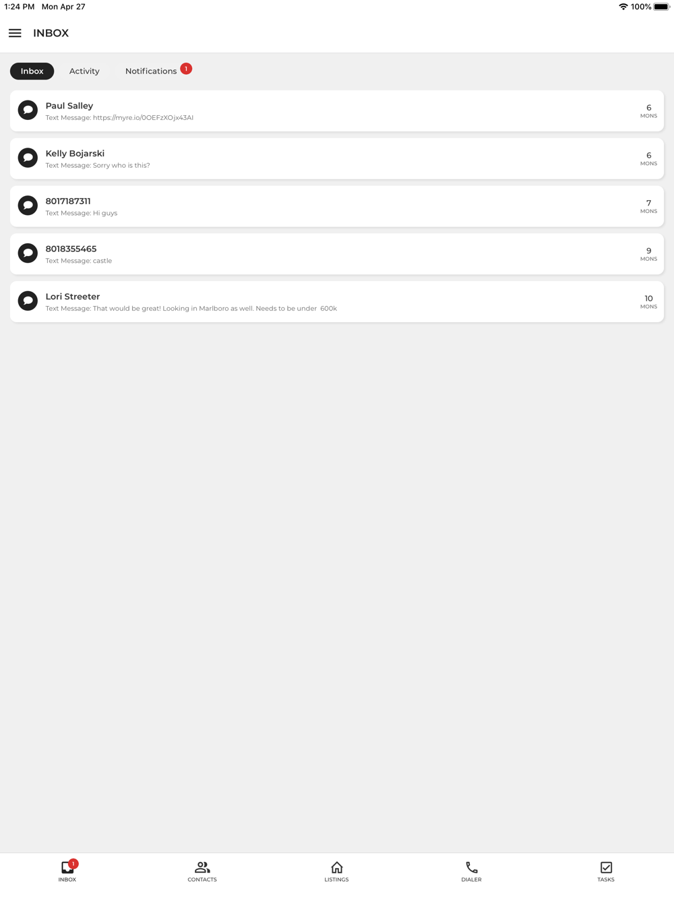
Task: Switch to the Notifications tab
Action: point(151,71)
